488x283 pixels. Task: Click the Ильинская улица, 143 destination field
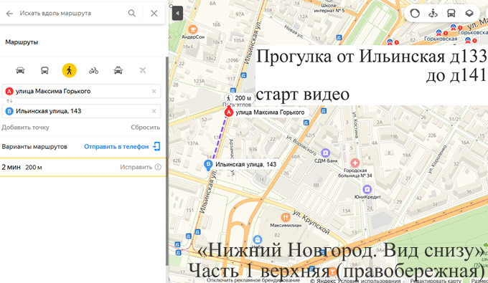82,111
